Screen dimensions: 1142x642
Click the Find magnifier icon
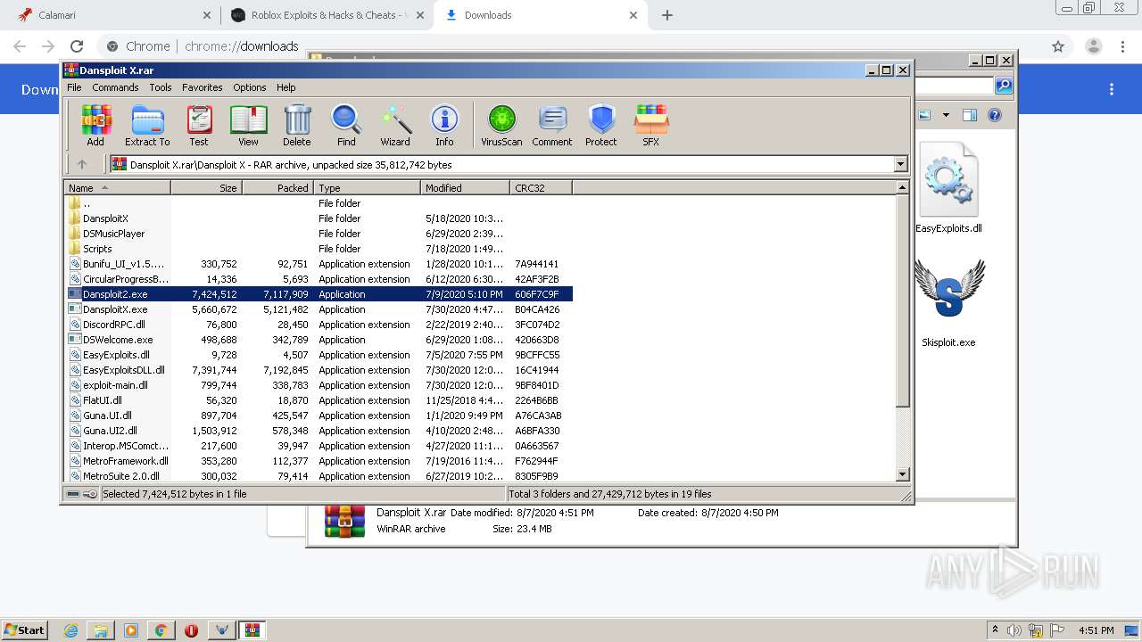346,126
